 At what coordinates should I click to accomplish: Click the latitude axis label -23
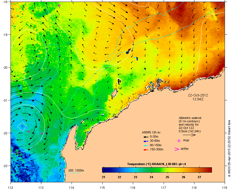tap(5, 166)
